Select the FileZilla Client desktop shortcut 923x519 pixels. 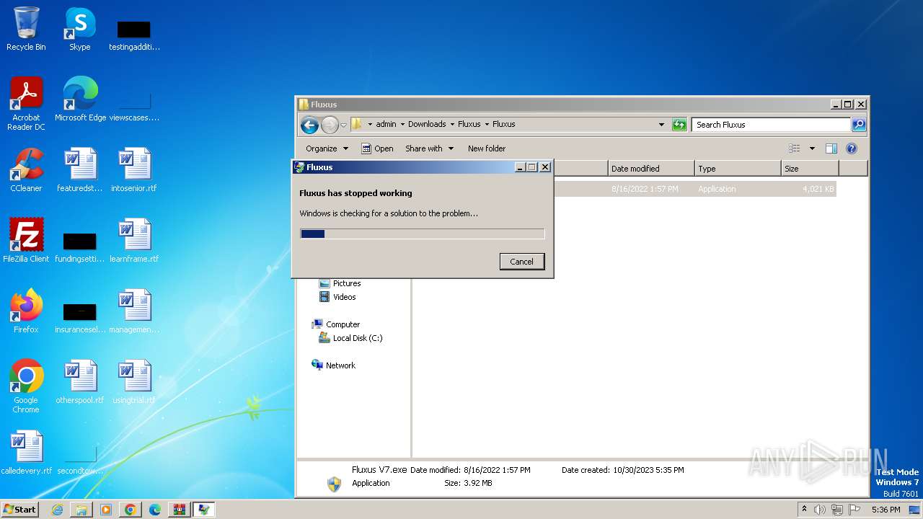coord(26,241)
